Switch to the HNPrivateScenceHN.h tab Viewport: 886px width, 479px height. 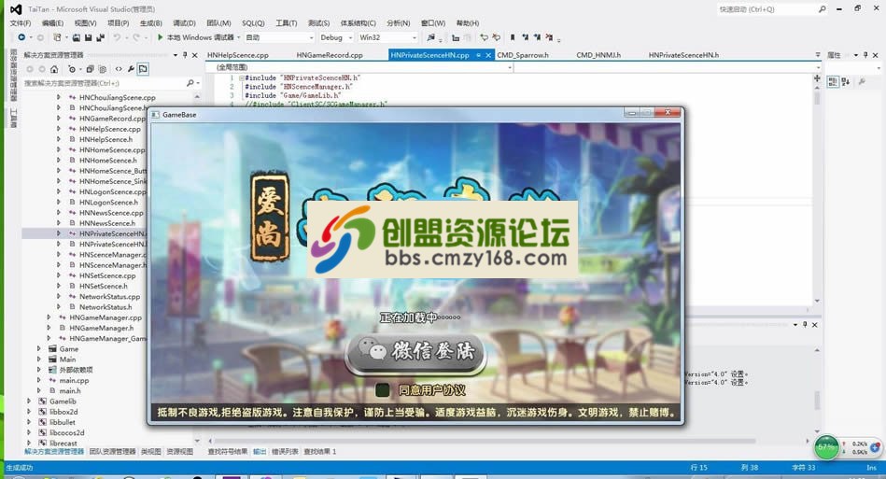pos(683,55)
